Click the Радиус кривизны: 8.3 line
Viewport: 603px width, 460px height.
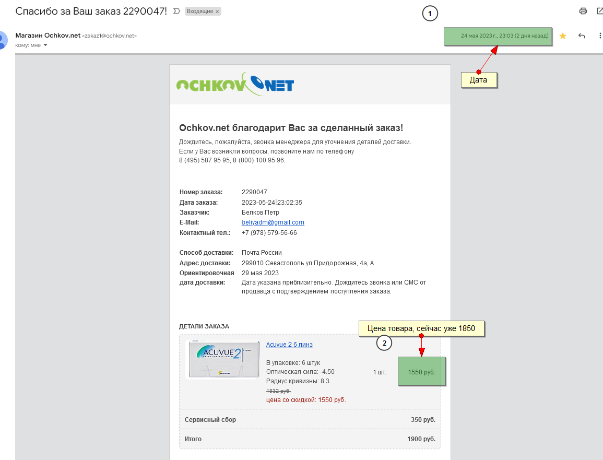[298, 381]
